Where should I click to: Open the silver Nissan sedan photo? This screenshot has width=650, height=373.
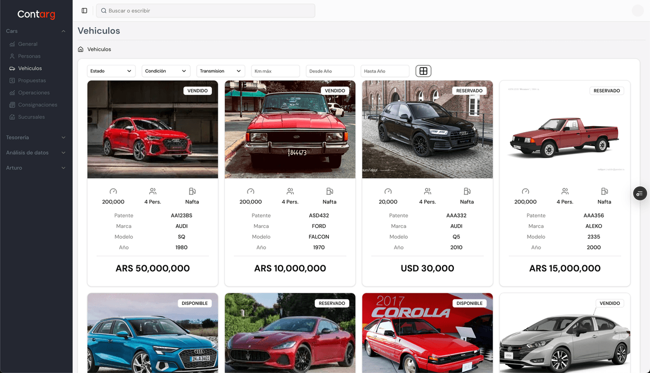tap(565, 333)
